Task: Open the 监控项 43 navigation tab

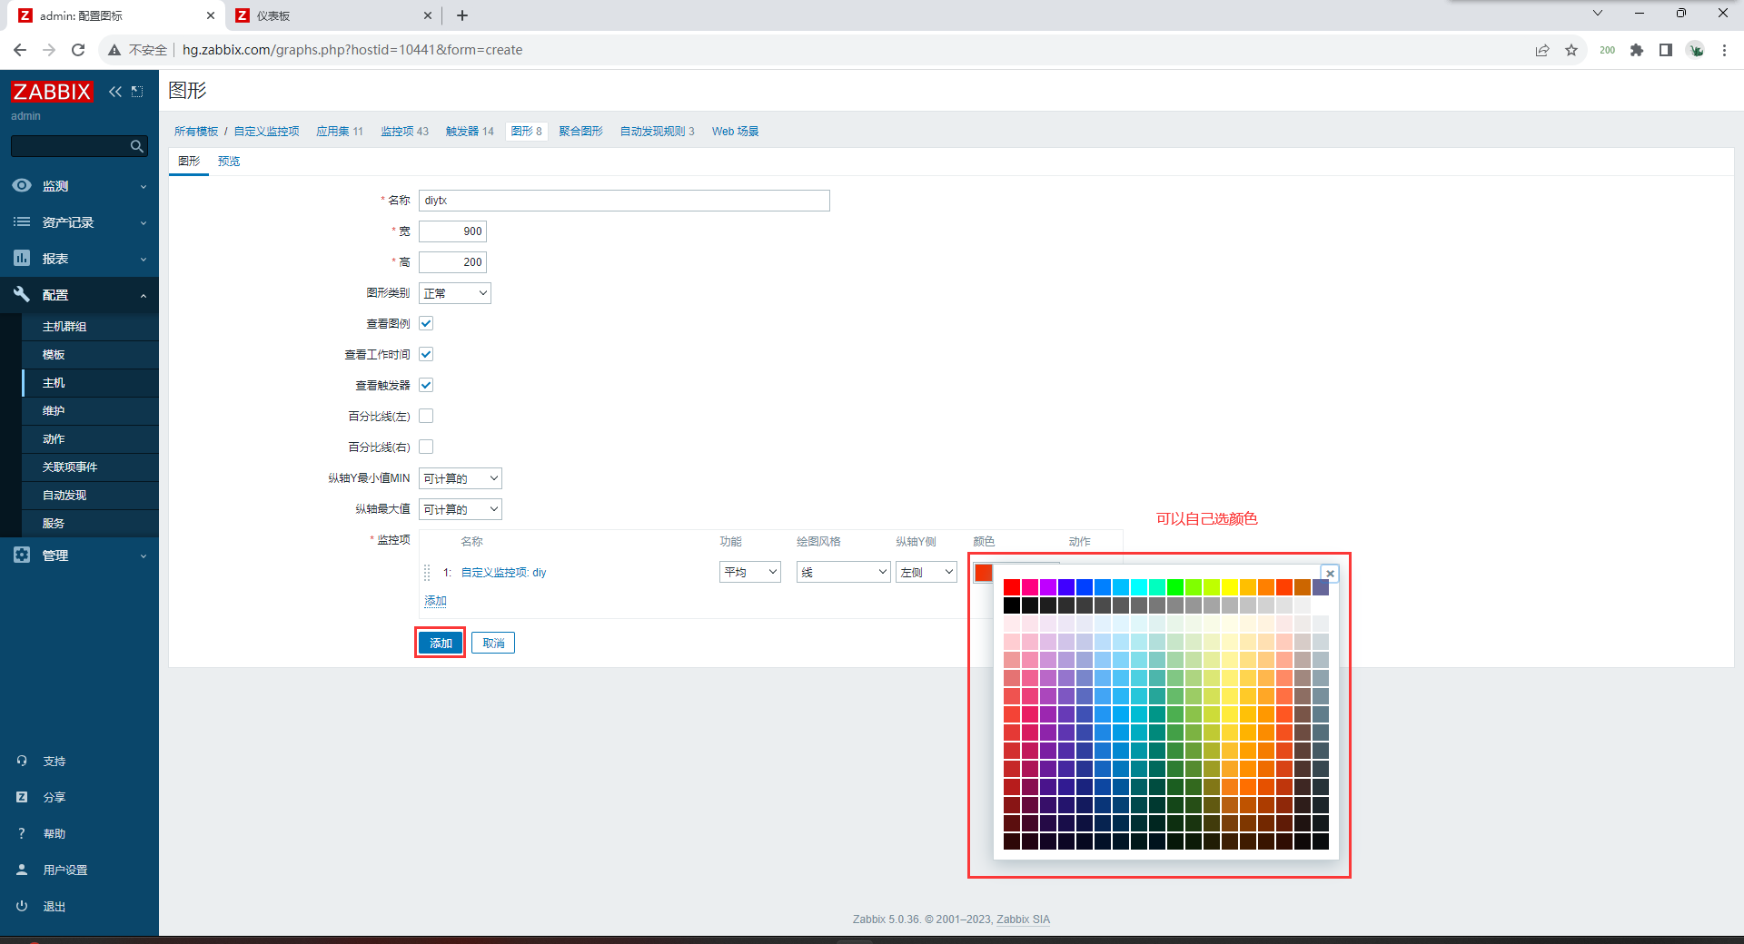Action: [x=404, y=132]
